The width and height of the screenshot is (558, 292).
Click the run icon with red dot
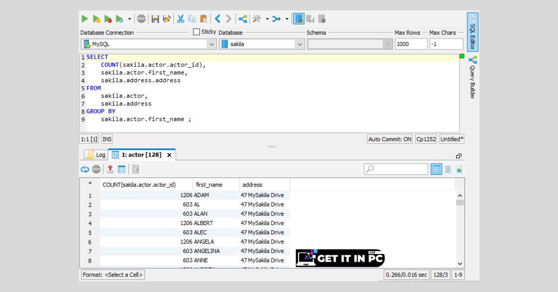pos(108,19)
